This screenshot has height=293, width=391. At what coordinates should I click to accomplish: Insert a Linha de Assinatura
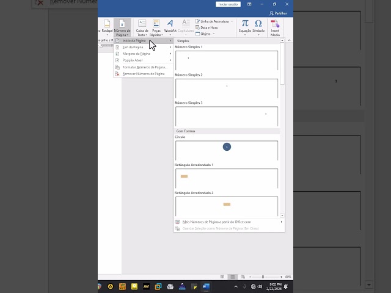coord(212,21)
